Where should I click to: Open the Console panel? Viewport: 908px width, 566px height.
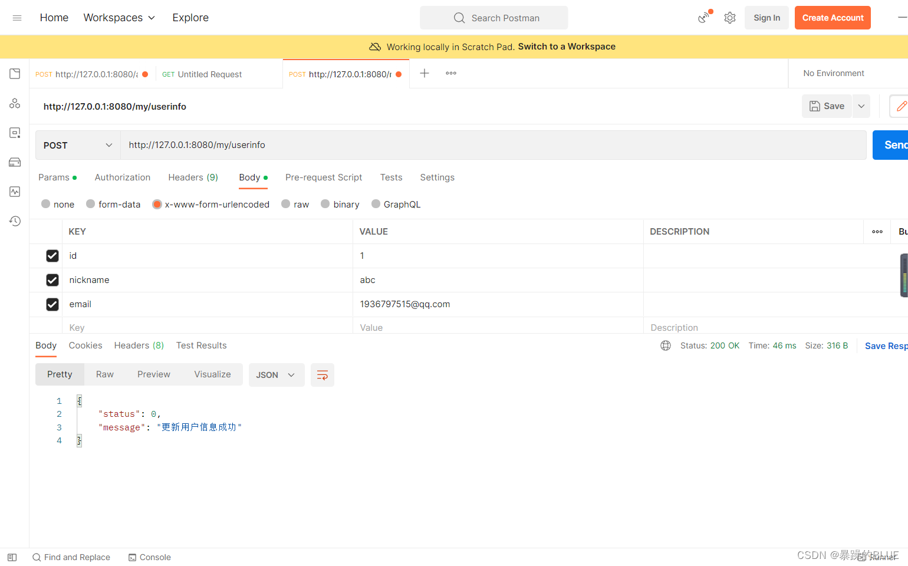(150, 557)
